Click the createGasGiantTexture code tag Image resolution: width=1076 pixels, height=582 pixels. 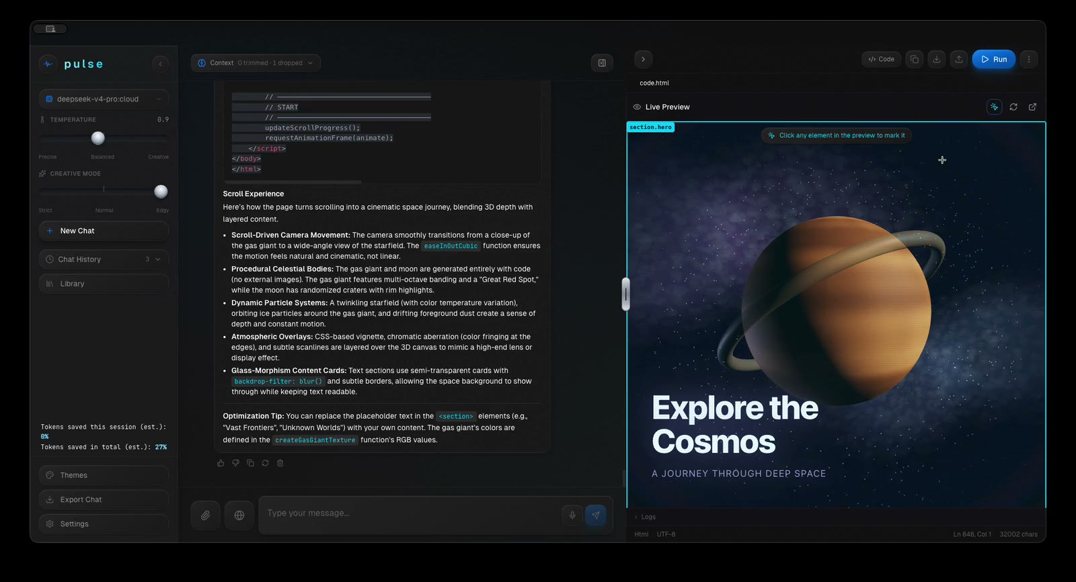pos(315,440)
